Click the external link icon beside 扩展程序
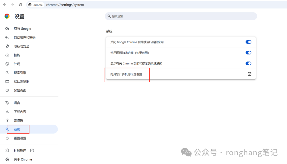The height and width of the screenshot is (164, 287). (x=32, y=150)
